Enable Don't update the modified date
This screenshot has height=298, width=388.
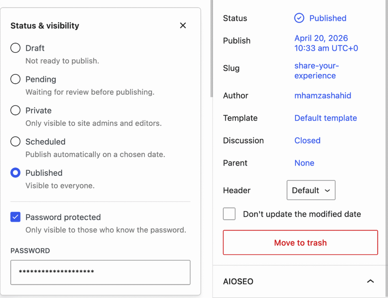point(229,214)
